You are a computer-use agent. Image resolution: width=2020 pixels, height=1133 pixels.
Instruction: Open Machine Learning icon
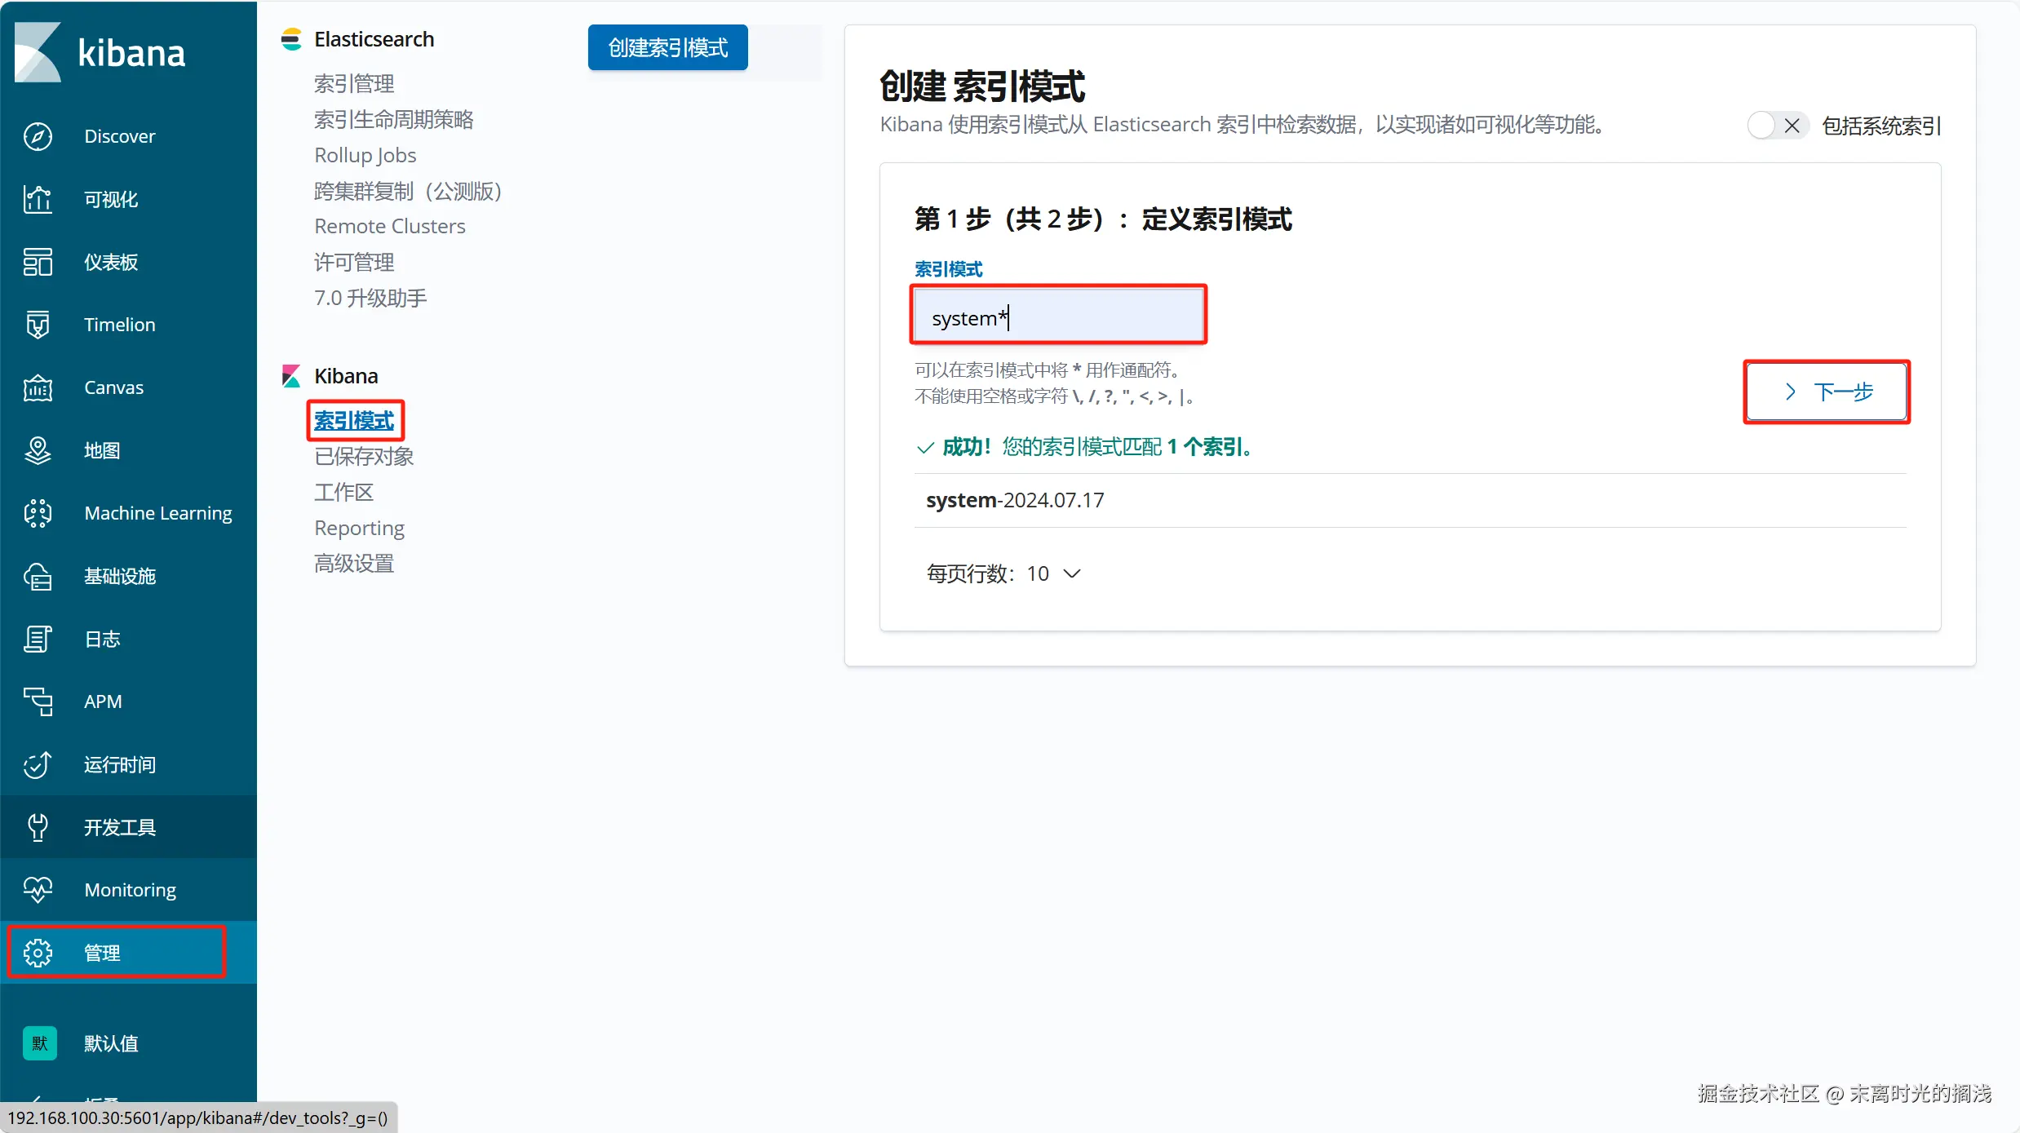(38, 513)
